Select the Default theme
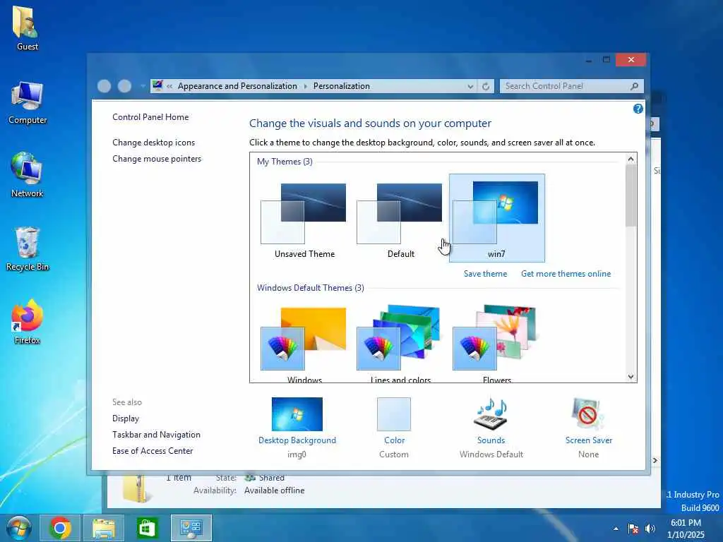 [400, 218]
